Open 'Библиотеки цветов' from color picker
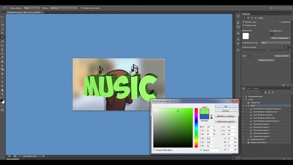 [x=226, y=121]
